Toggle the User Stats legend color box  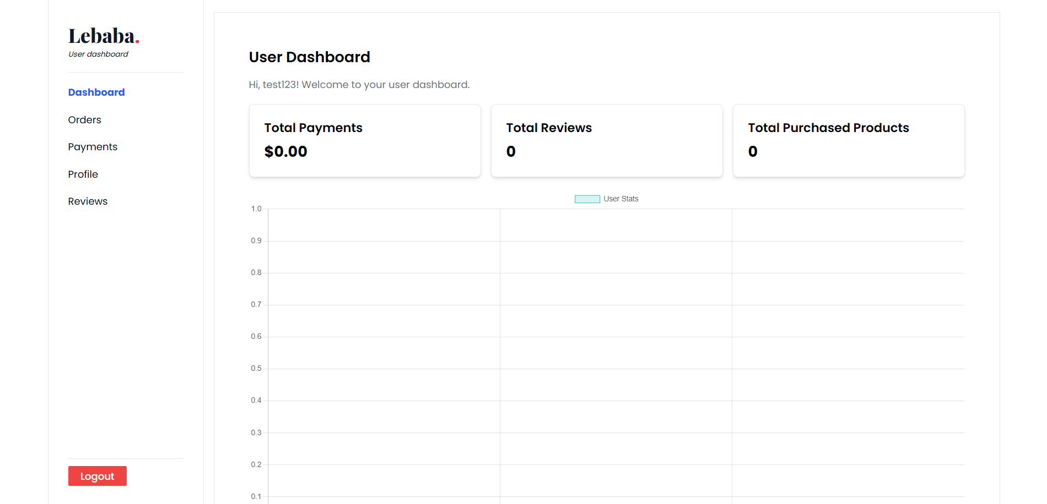[587, 199]
